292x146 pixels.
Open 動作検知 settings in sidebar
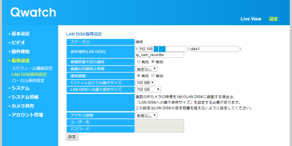[20, 51]
